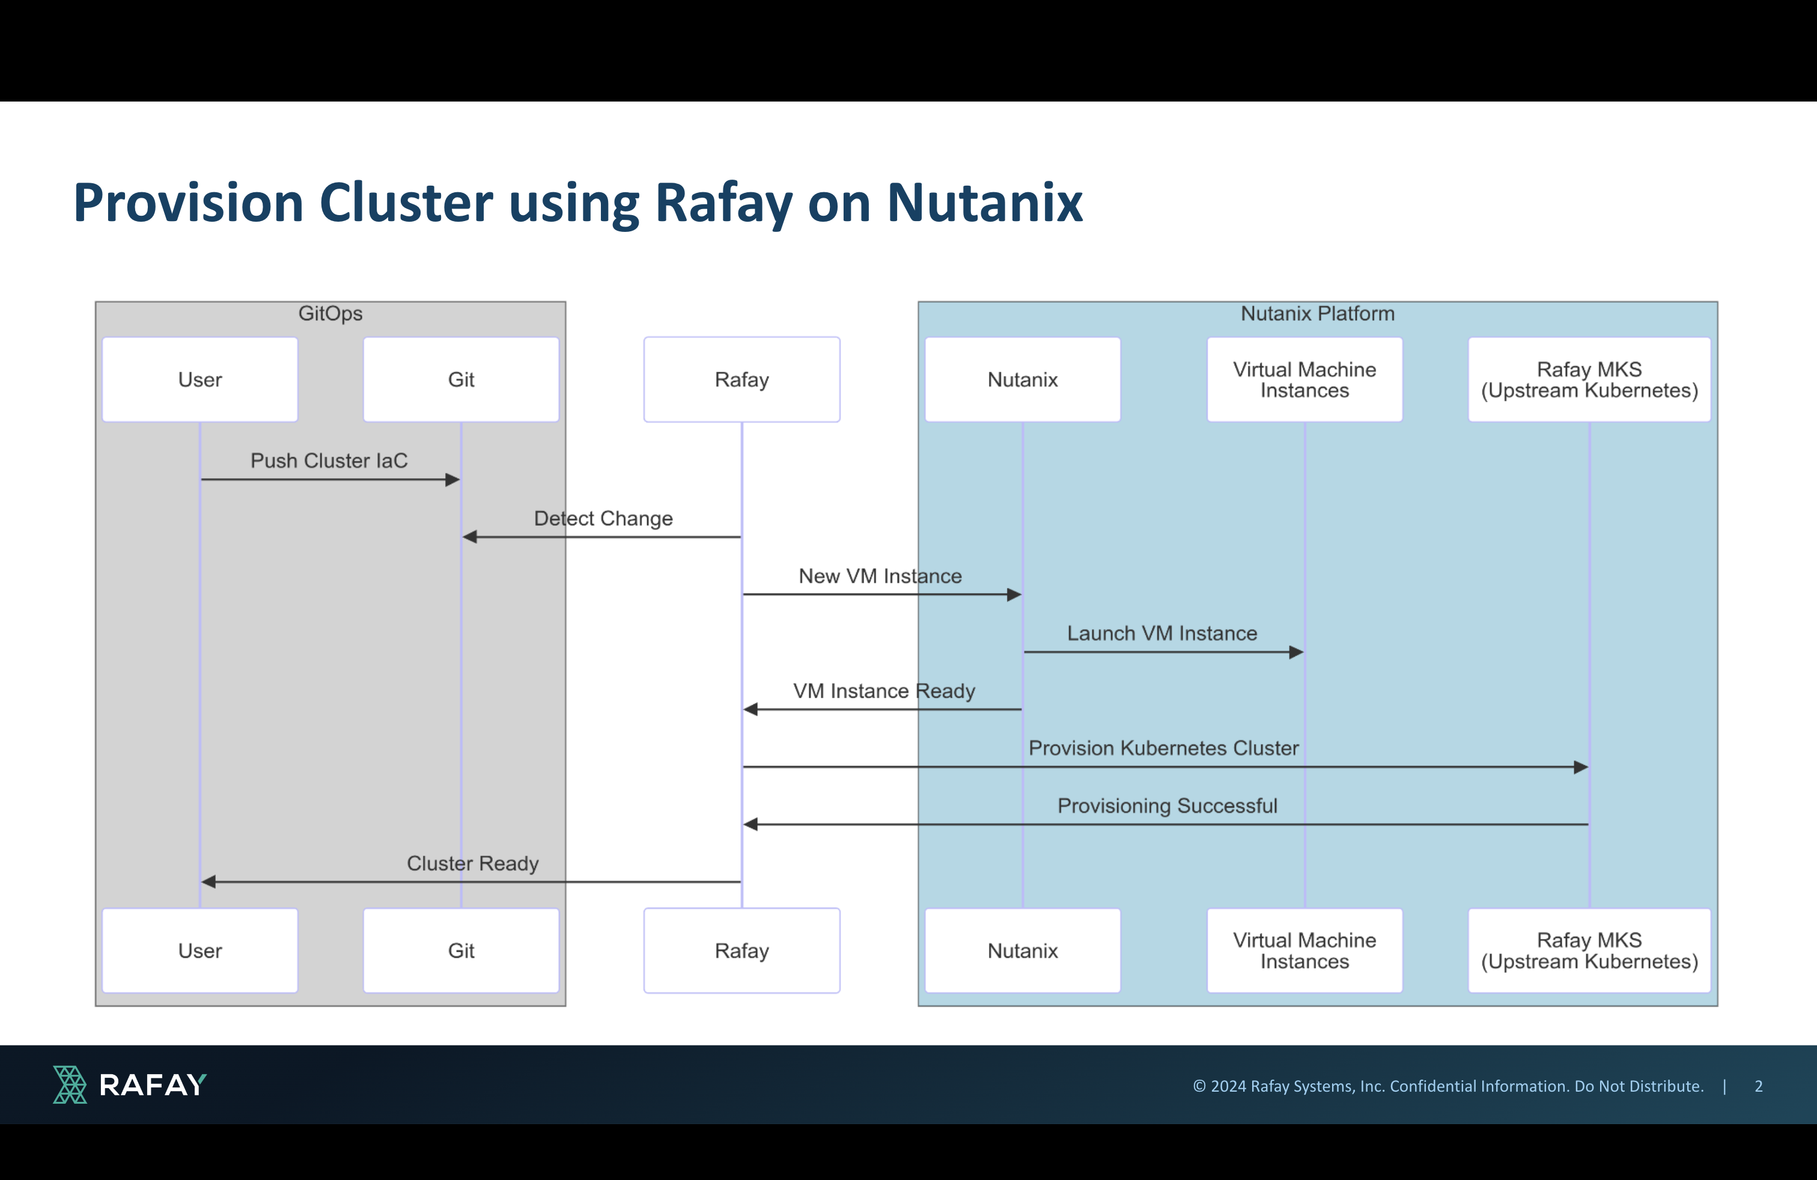The width and height of the screenshot is (1817, 1180).
Task: Select the bottom 'Git' participant box
Action: pos(461,950)
